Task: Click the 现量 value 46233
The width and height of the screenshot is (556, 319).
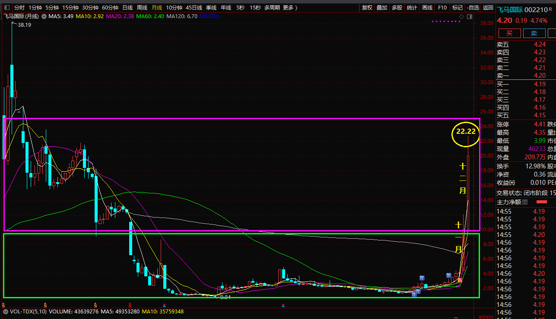Action: click(x=537, y=149)
